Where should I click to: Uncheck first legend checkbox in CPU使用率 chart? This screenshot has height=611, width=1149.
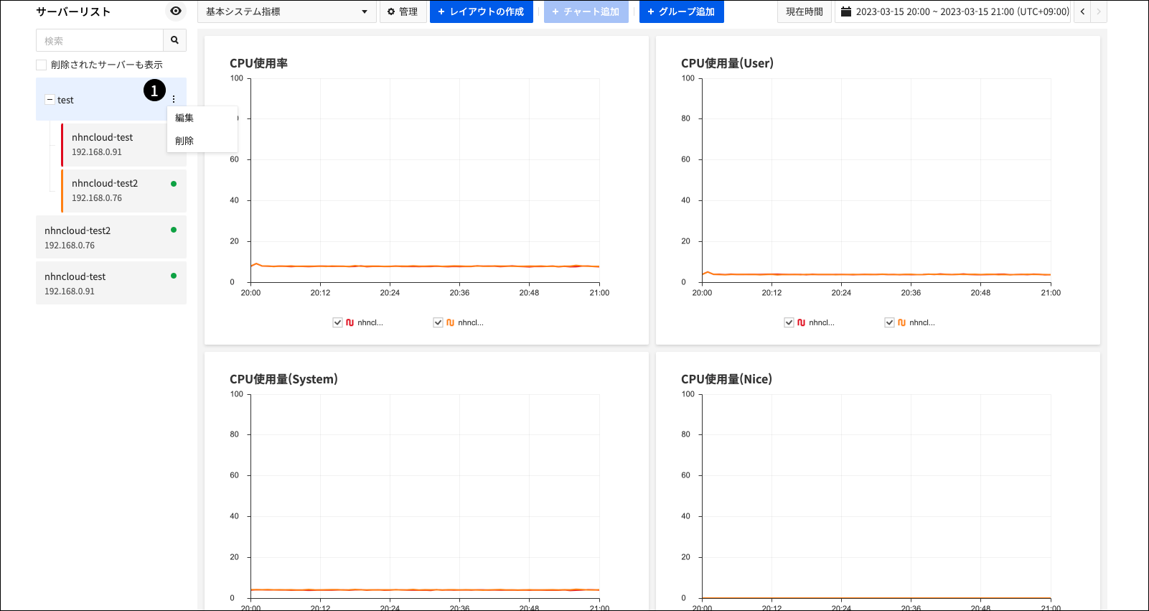click(337, 322)
